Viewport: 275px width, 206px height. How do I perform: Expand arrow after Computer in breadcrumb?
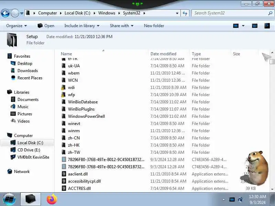pyautogui.click(x=61, y=13)
